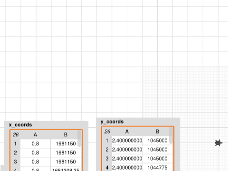228x171 pixels.
Task: Click cell B1 1045000 in y_coords
Action: pos(157,141)
